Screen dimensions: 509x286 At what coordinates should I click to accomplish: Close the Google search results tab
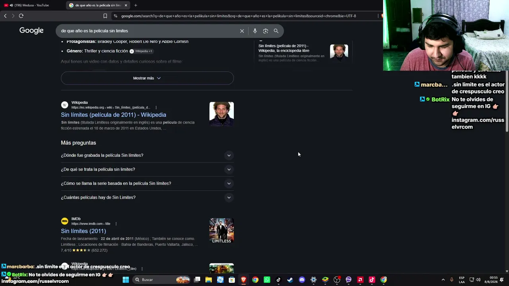(126, 5)
